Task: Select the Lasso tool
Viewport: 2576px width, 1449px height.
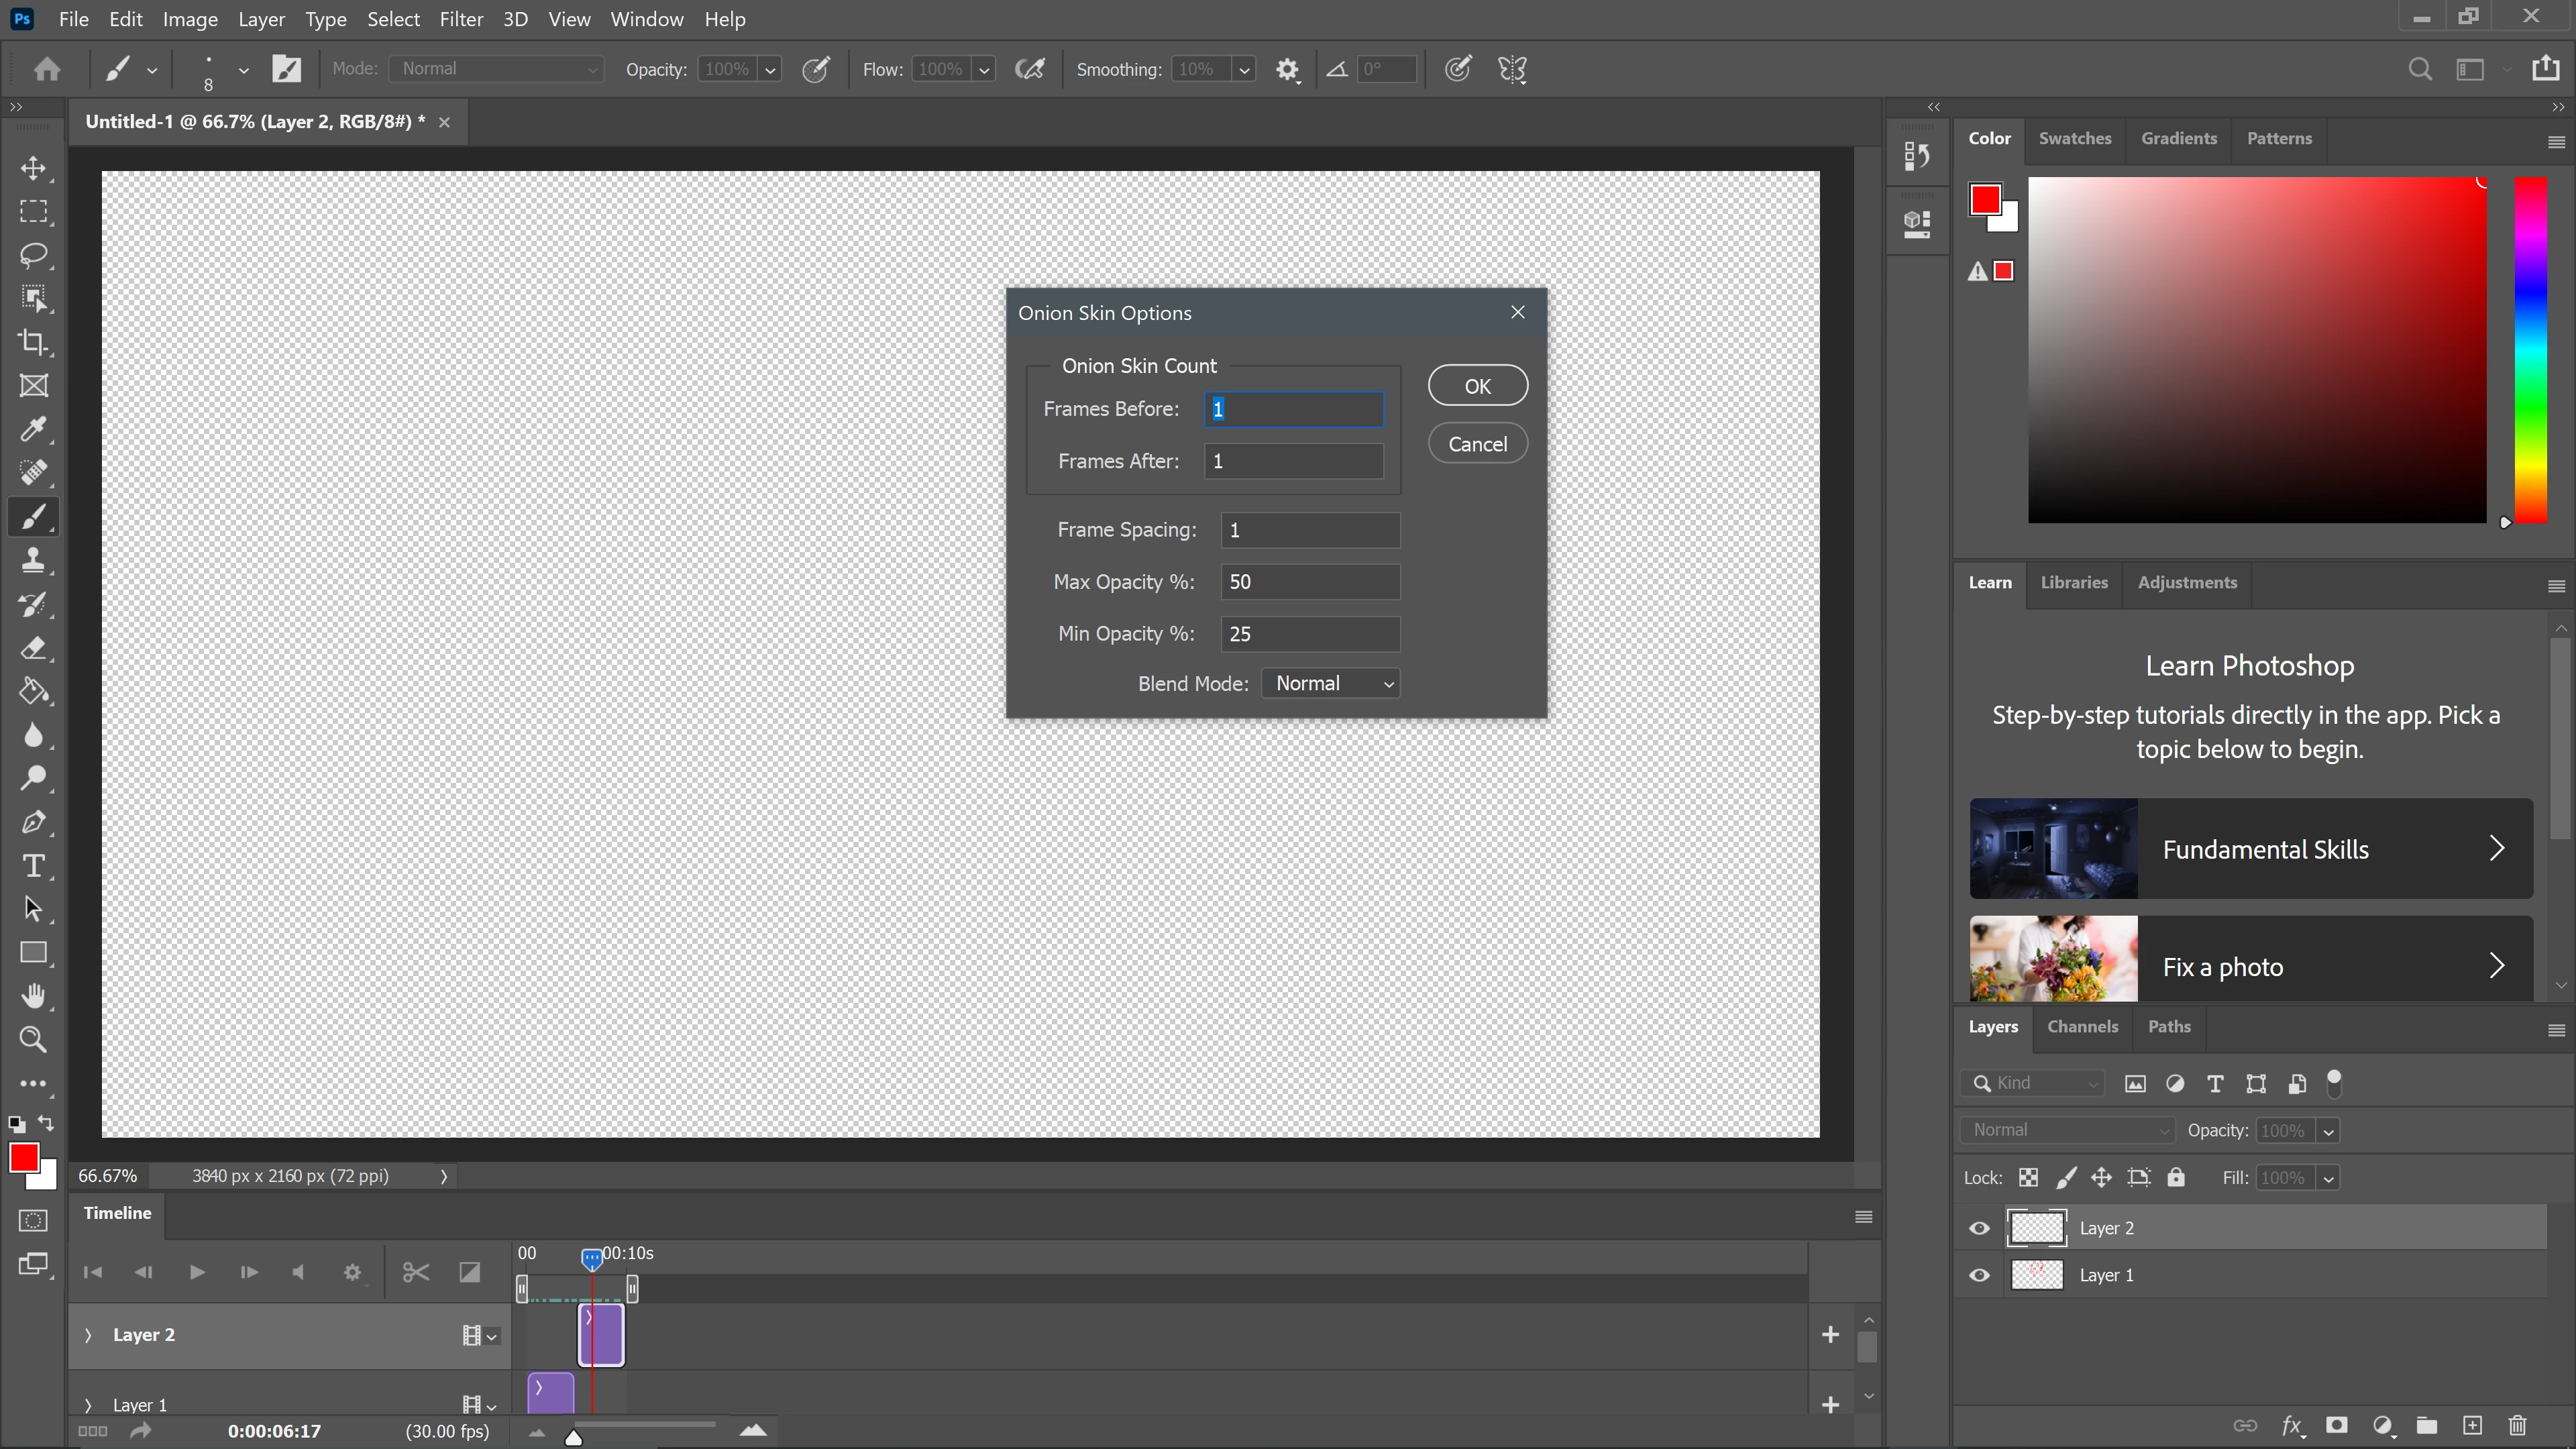Action: [33, 255]
